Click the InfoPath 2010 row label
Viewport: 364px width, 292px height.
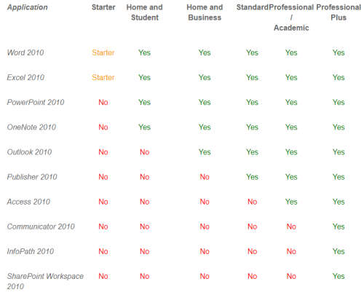[x=31, y=251]
